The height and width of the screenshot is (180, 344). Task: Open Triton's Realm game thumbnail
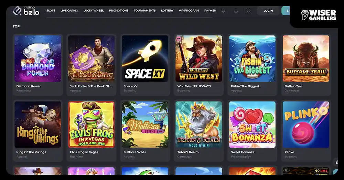click(x=199, y=125)
